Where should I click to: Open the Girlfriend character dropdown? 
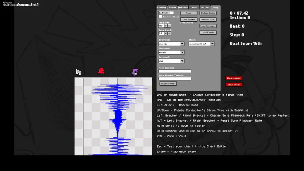click(x=182, y=52)
